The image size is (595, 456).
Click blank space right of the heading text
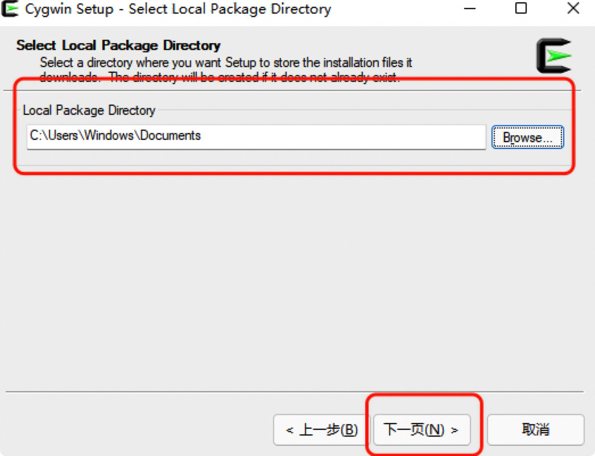(x=370, y=45)
